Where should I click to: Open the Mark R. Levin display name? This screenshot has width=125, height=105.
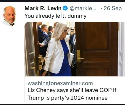[x=43, y=8]
